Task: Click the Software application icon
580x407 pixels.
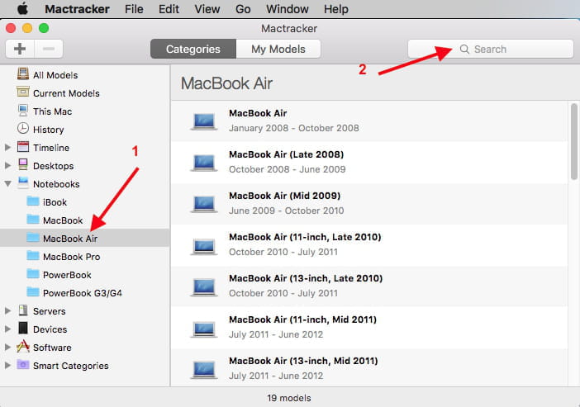Action: click(23, 347)
